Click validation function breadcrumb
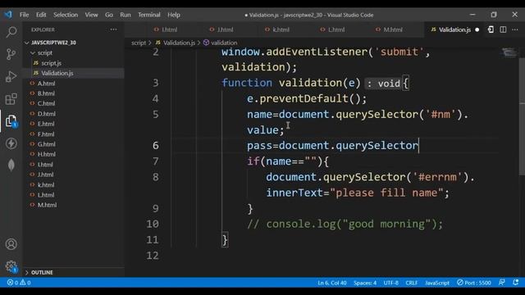The height and width of the screenshot is (295, 525). [221, 43]
